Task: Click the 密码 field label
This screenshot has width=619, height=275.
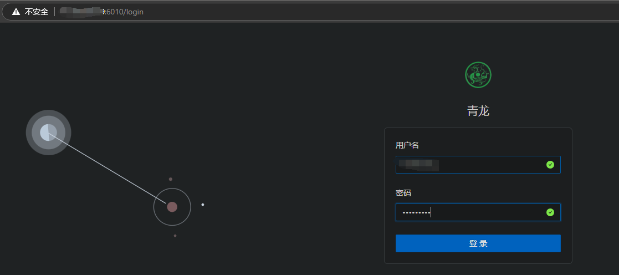Action: coord(403,193)
